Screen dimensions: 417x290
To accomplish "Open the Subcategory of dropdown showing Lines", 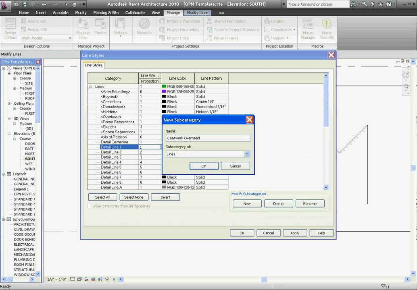I will pyautogui.click(x=247, y=154).
